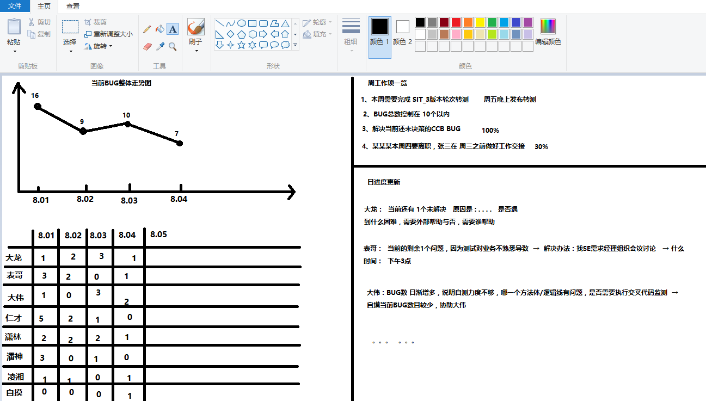Image resolution: width=706 pixels, height=401 pixels.
Task: Select the Color picker eyedropper tool
Action: coord(159,47)
